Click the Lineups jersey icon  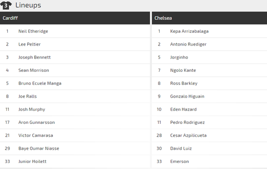point(6,5)
